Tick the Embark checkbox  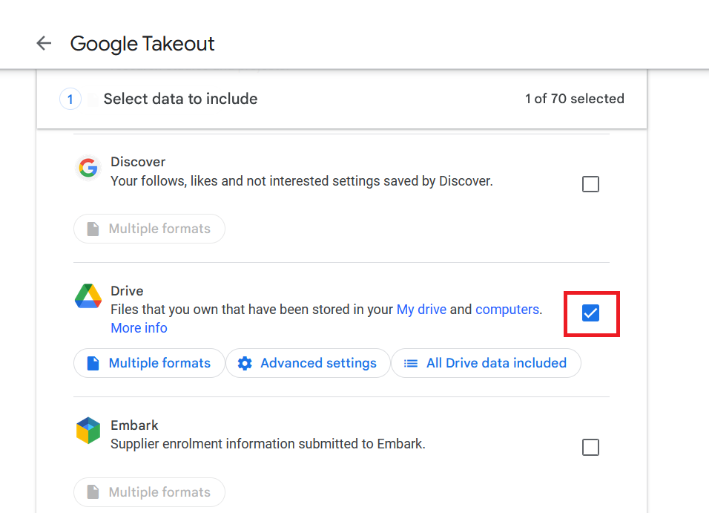(x=590, y=448)
